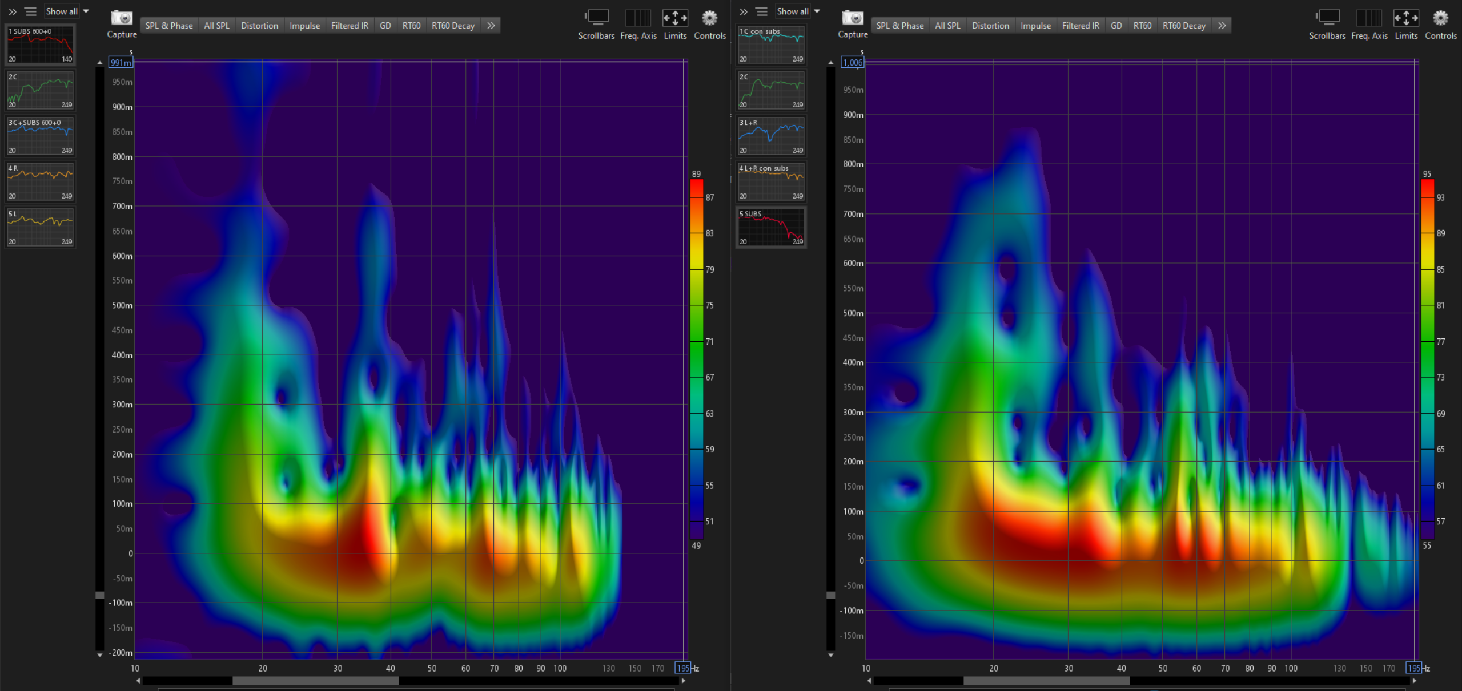Image resolution: width=1462 pixels, height=691 pixels.
Task: Open Limits icon in left window
Action: pyautogui.click(x=674, y=18)
